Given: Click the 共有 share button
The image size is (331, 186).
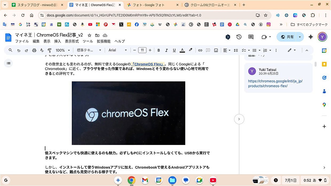Looking at the screenshot, I should pyautogui.click(x=287, y=37).
